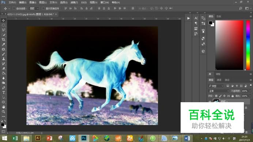Switch to the 路径 (Paths) tab
Image resolution: width=253 pixels, height=142 pixels.
[x=227, y=80]
